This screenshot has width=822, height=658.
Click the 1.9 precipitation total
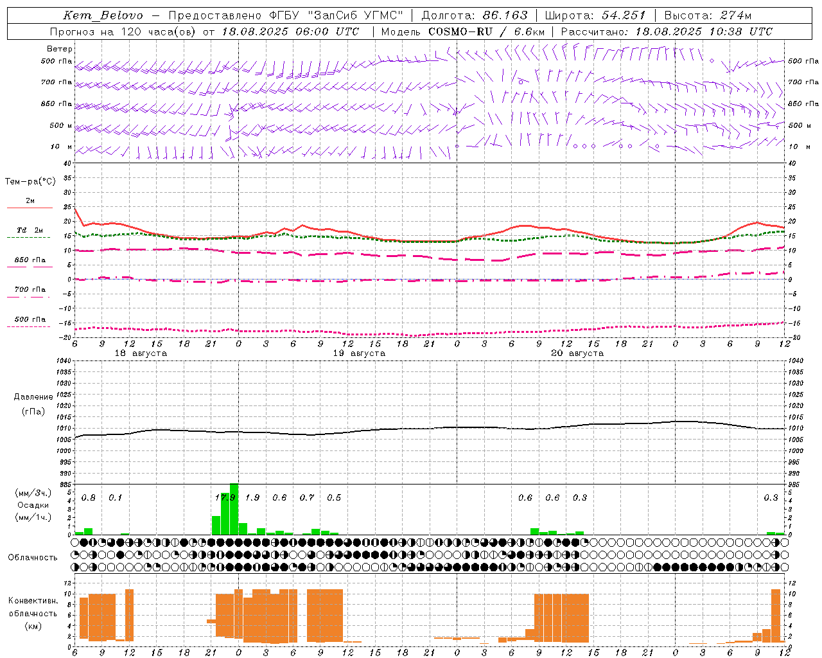pos(252,497)
